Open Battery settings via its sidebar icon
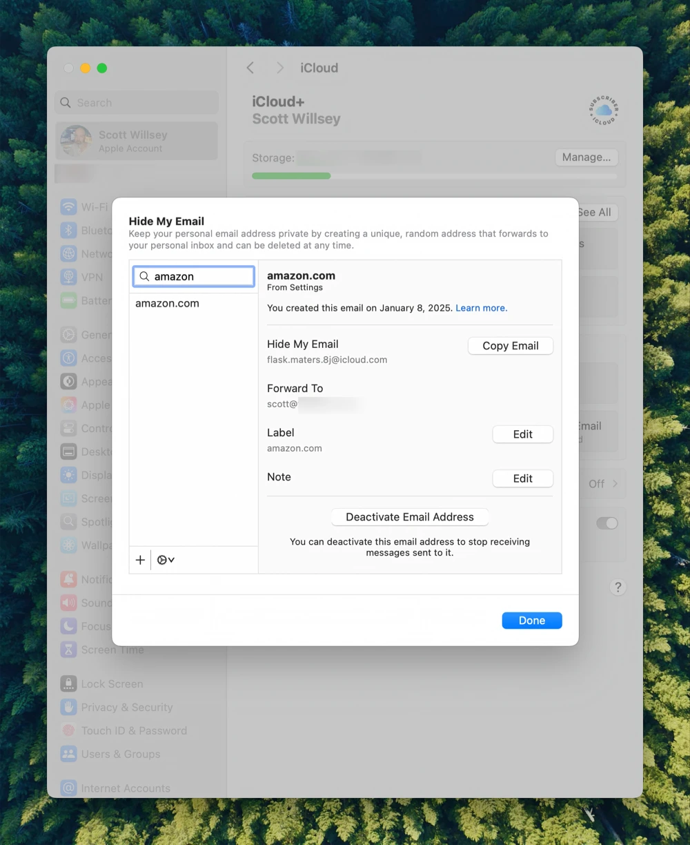This screenshot has width=690, height=845. [x=68, y=300]
